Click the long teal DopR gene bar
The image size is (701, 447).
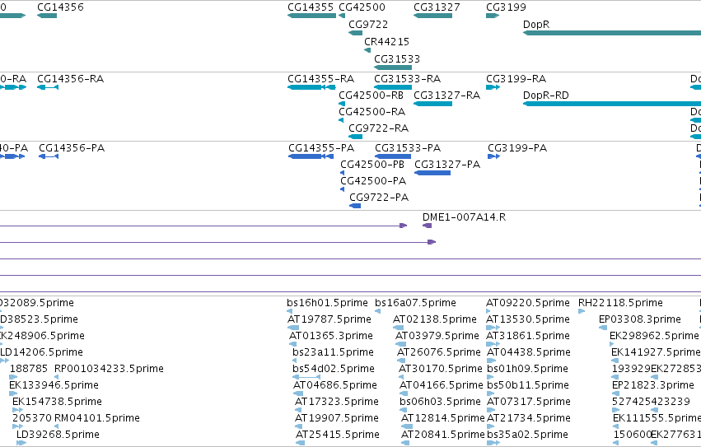click(612, 33)
